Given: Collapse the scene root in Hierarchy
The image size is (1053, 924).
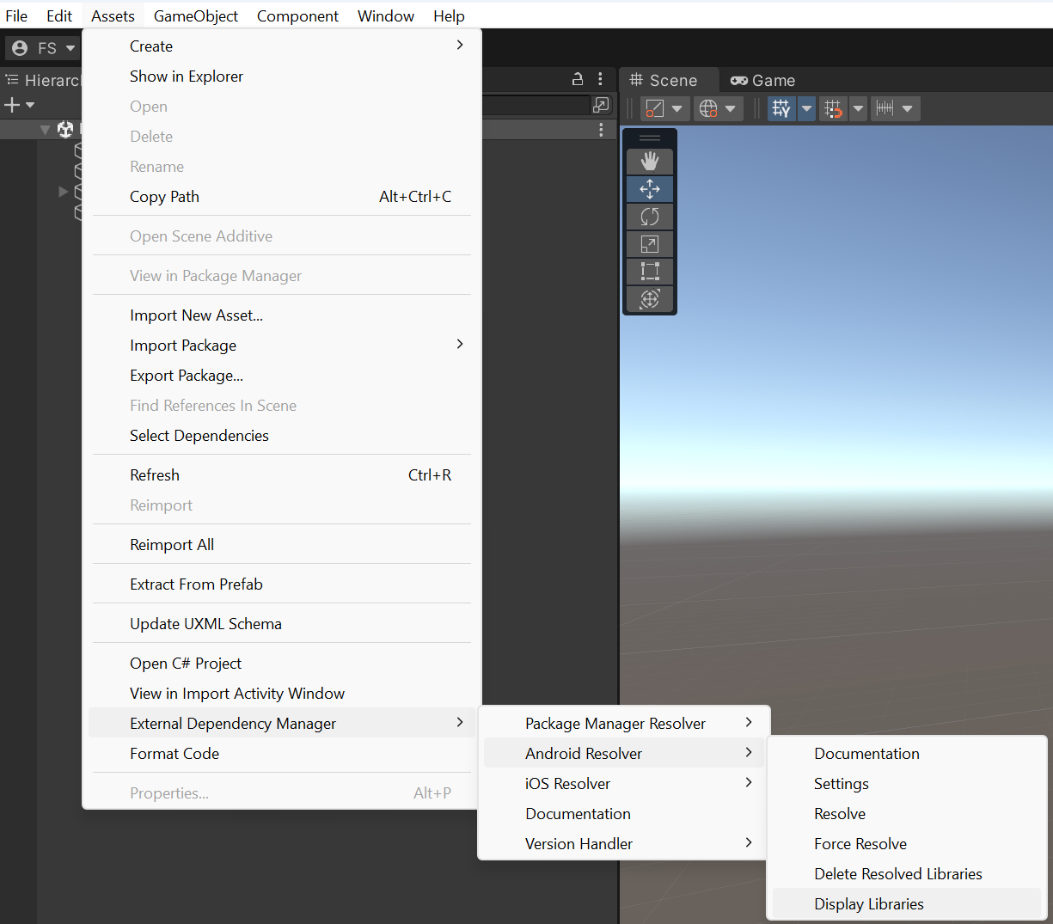Looking at the screenshot, I should tap(45, 130).
